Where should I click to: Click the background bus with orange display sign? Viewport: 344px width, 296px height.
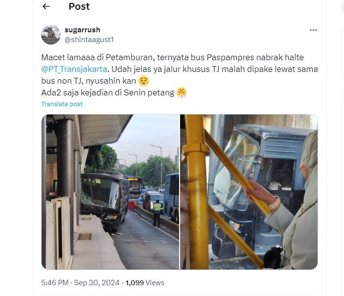click(135, 186)
